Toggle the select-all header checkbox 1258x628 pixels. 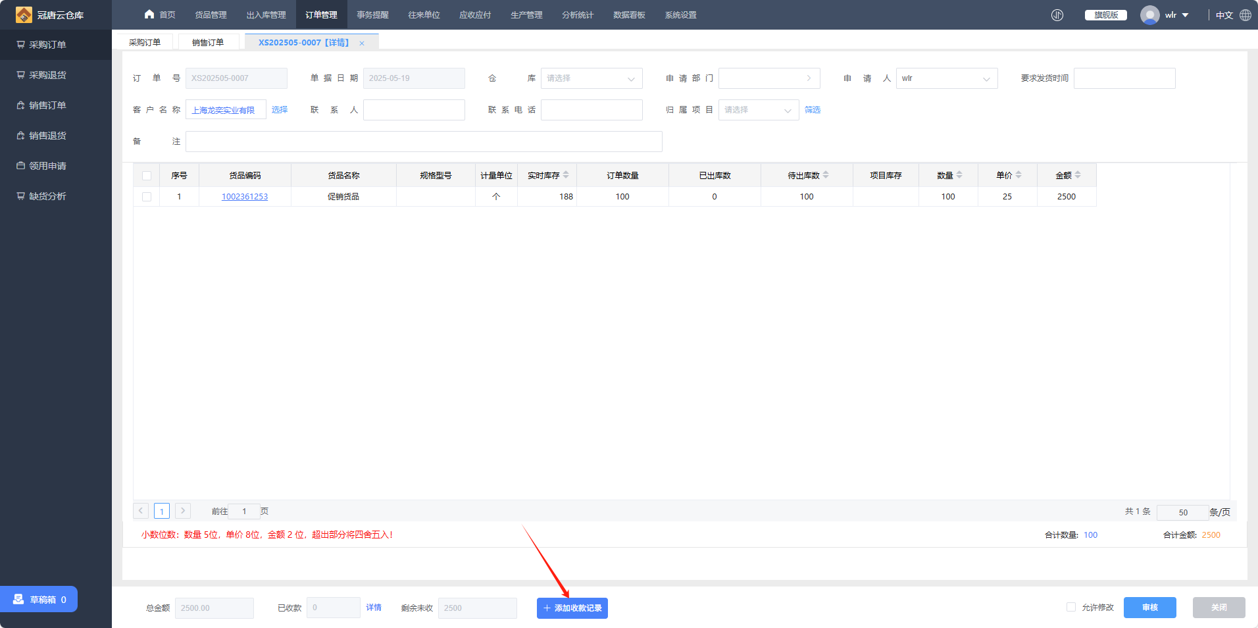point(147,176)
